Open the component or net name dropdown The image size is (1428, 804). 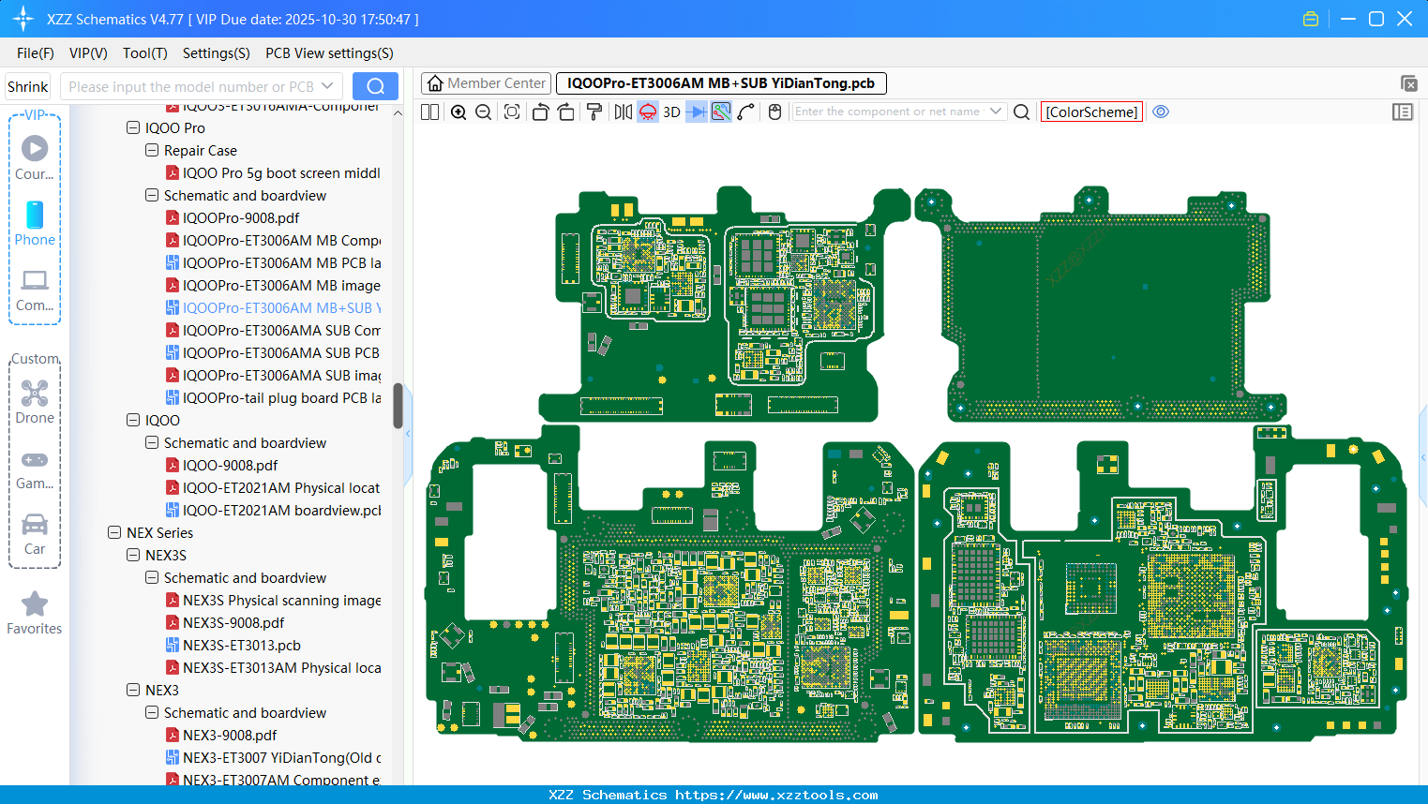(x=996, y=112)
